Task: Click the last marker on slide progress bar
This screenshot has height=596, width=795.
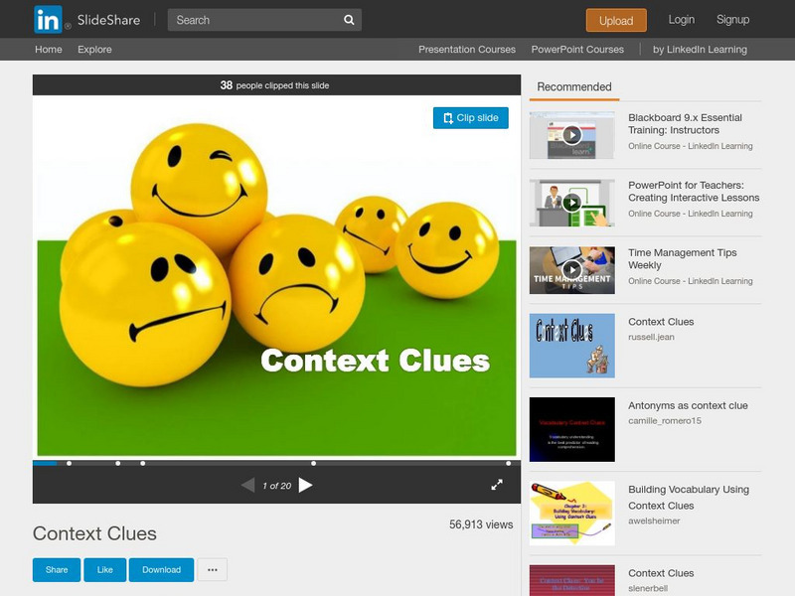Action: click(508, 463)
